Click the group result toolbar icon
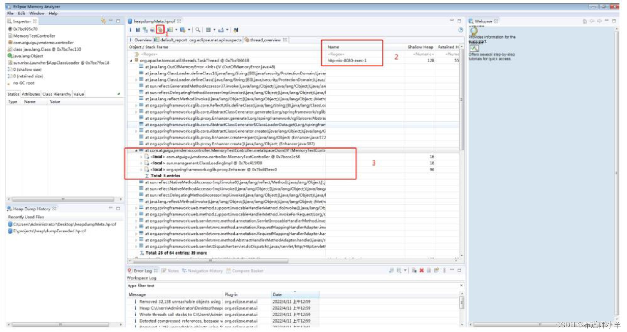 point(208,30)
